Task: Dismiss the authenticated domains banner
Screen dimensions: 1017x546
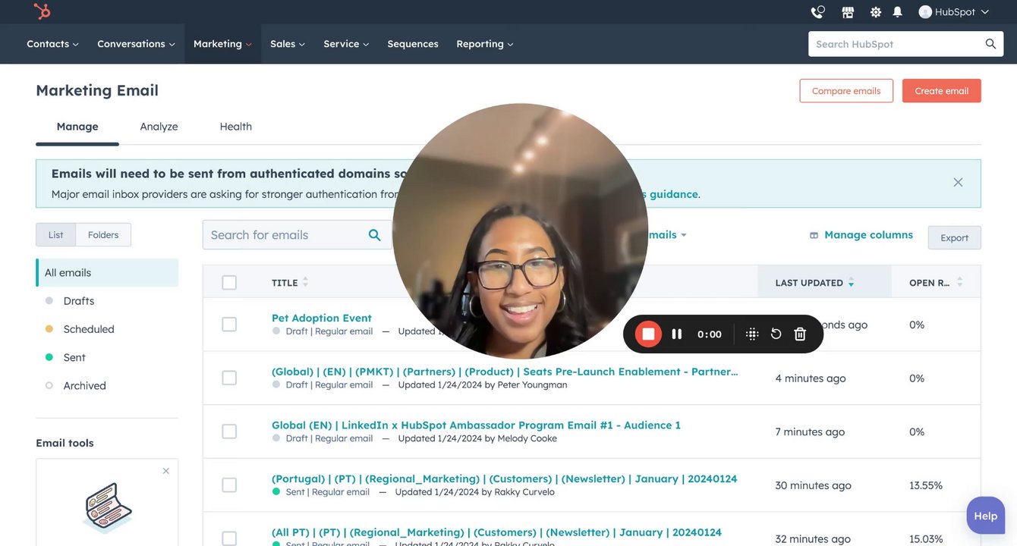Action: pyautogui.click(x=958, y=183)
